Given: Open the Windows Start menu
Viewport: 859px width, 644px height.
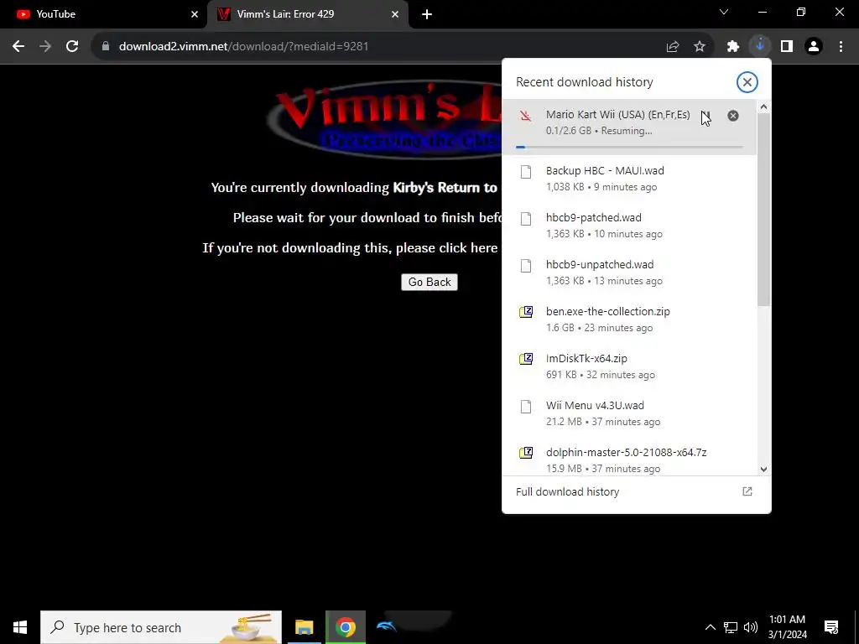Looking at the screenshot, I should tap(20, 627).
